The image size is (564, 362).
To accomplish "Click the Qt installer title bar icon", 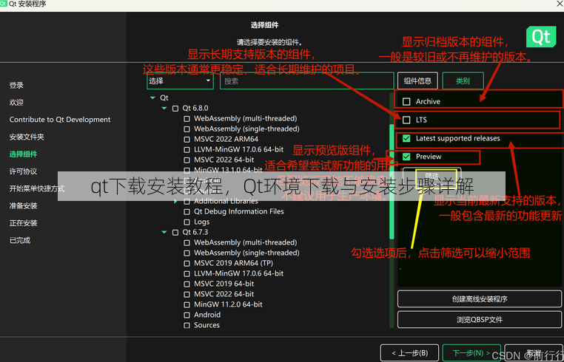I will [4, 4].
